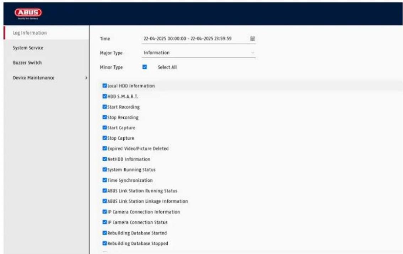The height and width of the screenshot is (254, 403).
Task: Uncheck Rebuilding Database Started checkbox
Action: [104, 233]
